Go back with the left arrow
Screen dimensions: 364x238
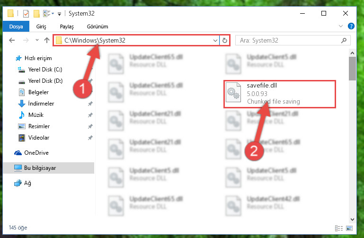tap(12, 40)
